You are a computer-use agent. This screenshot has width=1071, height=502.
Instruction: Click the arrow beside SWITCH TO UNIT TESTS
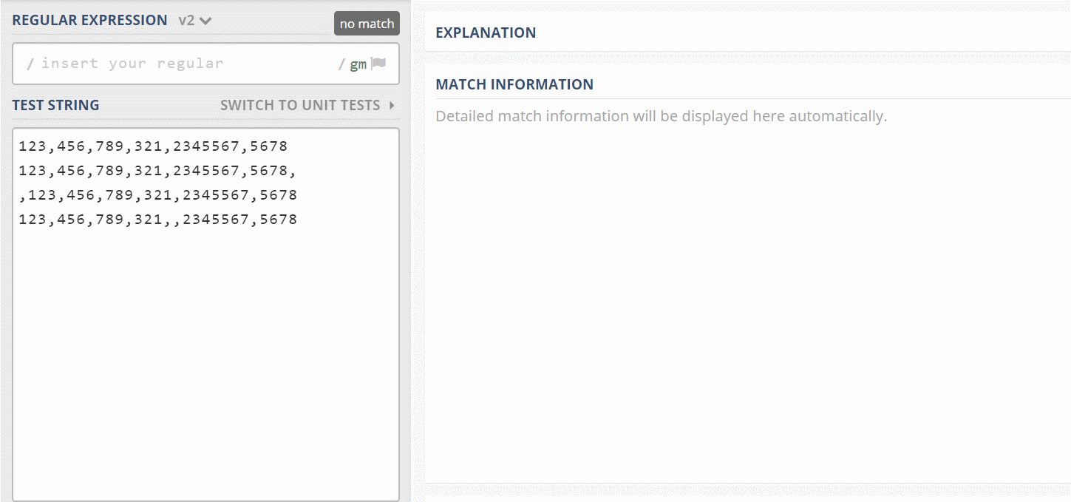392,106
